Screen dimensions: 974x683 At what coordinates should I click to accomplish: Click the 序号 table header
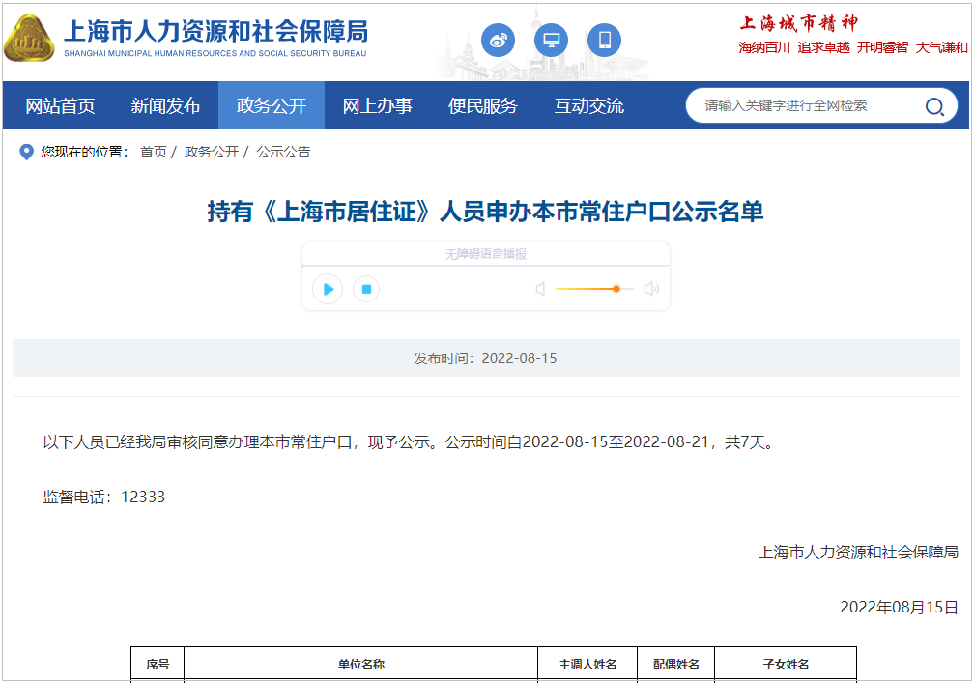tap(158, 665)
